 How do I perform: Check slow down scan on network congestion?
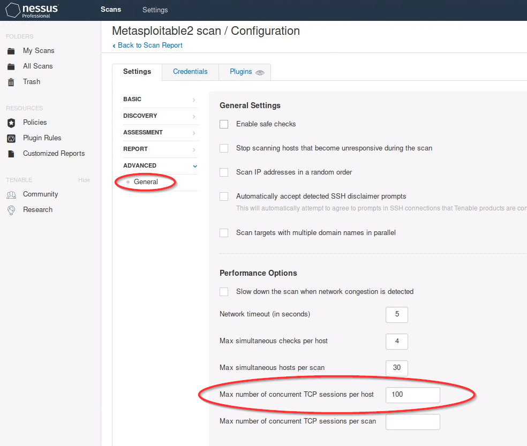click(223, 291)
